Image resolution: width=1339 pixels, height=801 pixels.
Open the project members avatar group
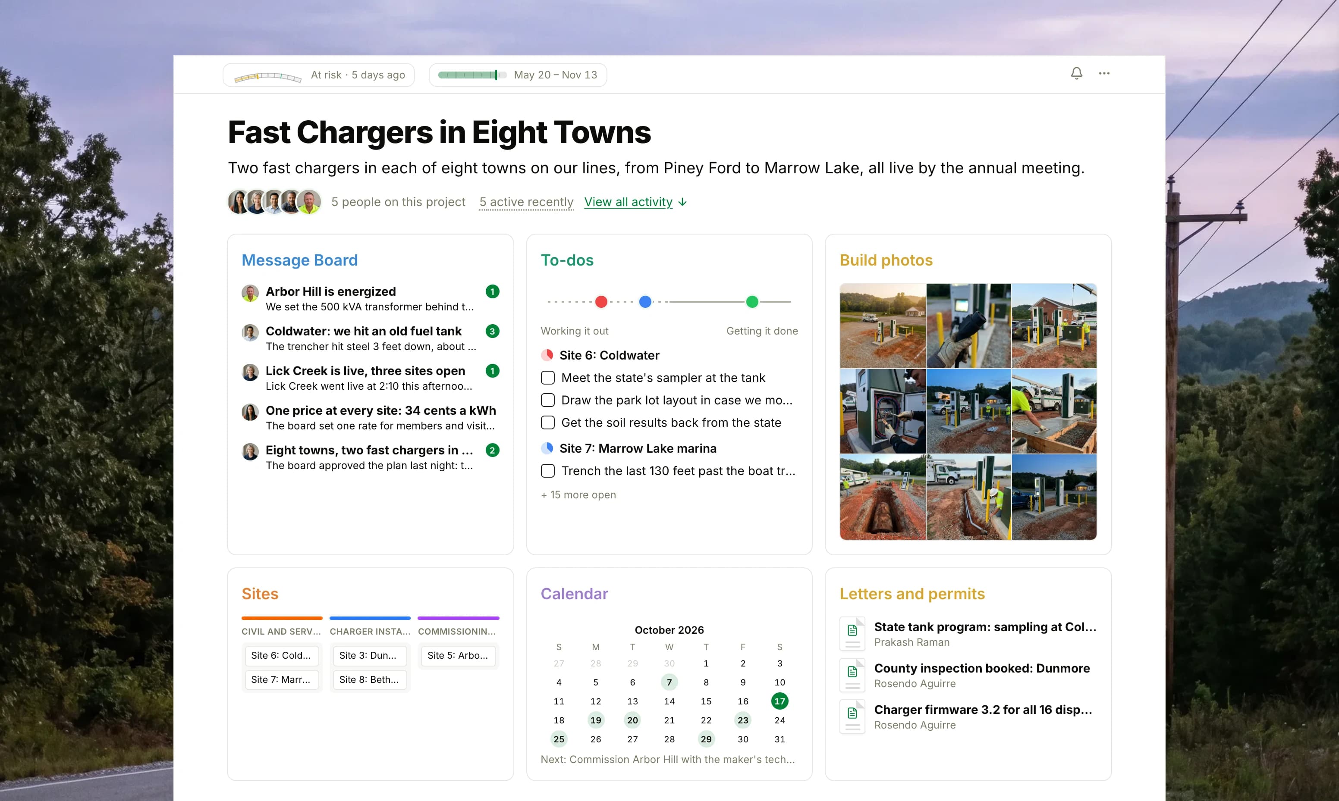coord(274,202)
